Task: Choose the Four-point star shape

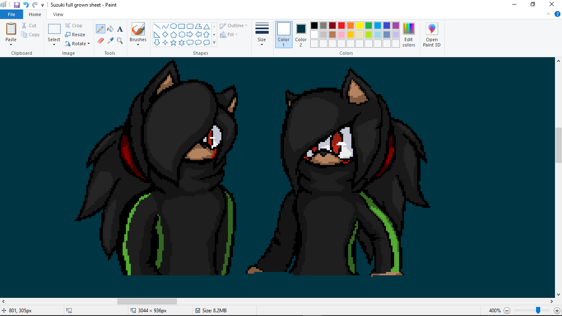Action: [x=165, y=43]
